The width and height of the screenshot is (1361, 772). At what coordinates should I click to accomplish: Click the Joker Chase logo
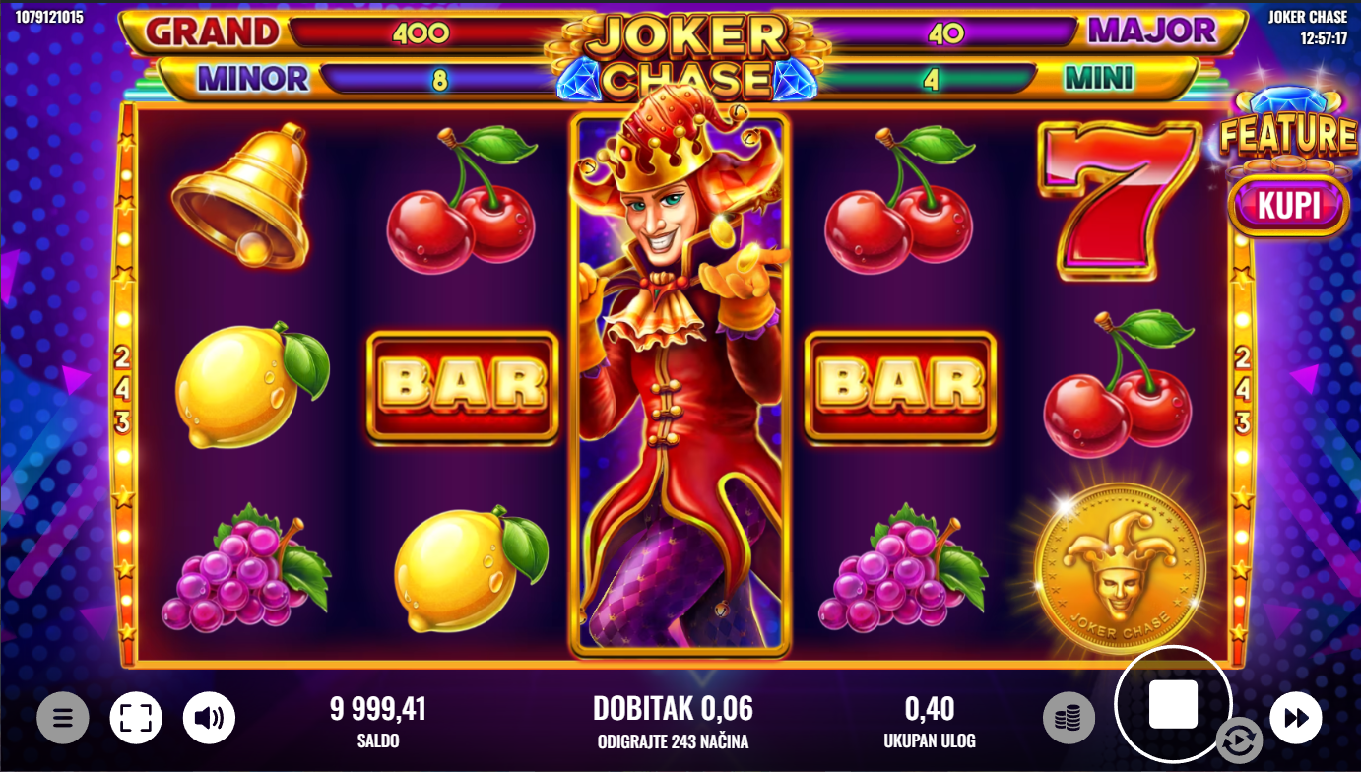680,56
